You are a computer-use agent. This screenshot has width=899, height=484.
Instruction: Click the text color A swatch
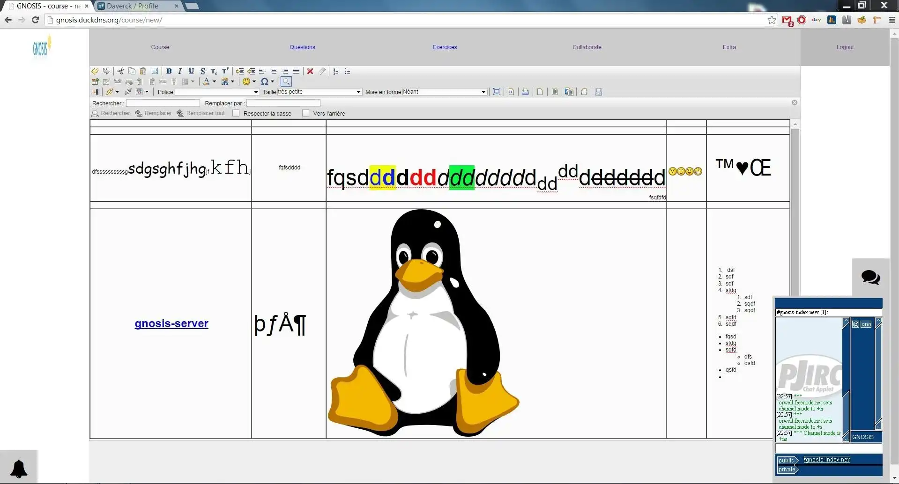click(206, 81)
